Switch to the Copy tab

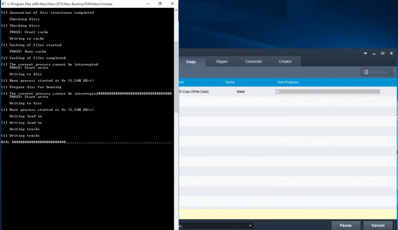191,62
